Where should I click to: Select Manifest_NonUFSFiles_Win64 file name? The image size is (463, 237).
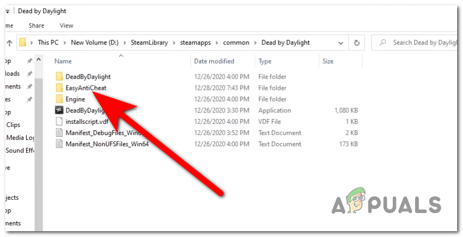[107, 144]
